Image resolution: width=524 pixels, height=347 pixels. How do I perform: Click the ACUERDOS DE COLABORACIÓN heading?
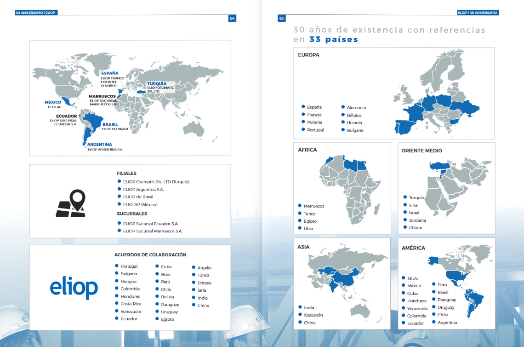[x=150, y=255]
